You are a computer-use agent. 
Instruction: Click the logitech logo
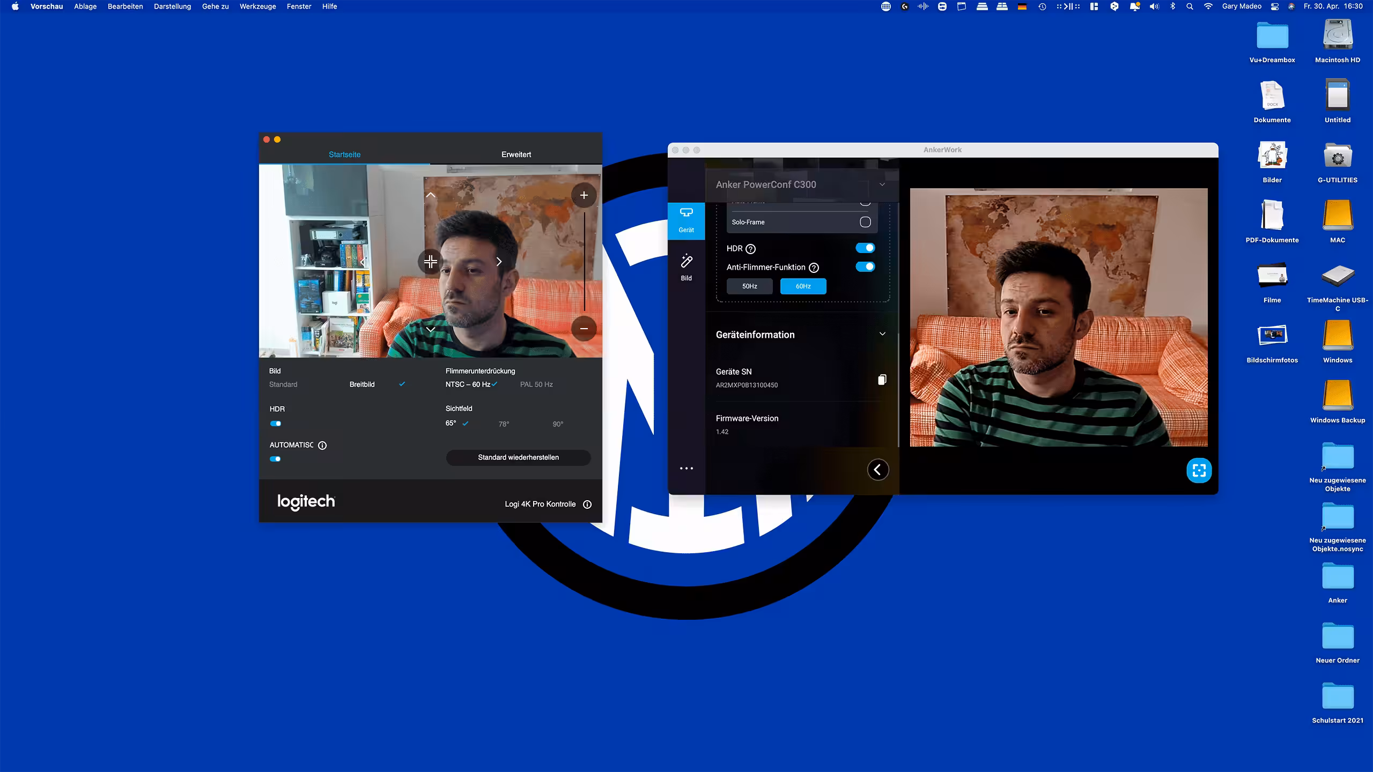[306, 502]
